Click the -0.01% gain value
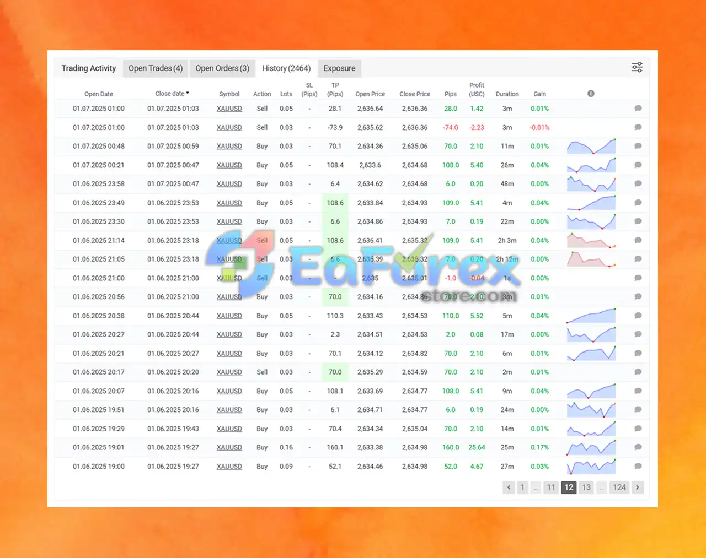The height and width of the screenshot is (558, 706). (539, 127)
